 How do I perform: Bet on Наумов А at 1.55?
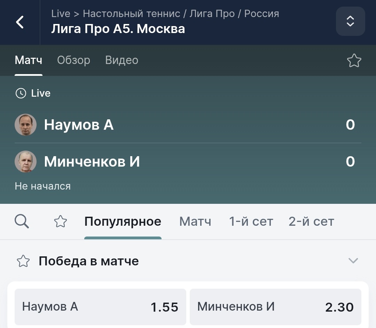pyautogui.click(x=100, y=307)
